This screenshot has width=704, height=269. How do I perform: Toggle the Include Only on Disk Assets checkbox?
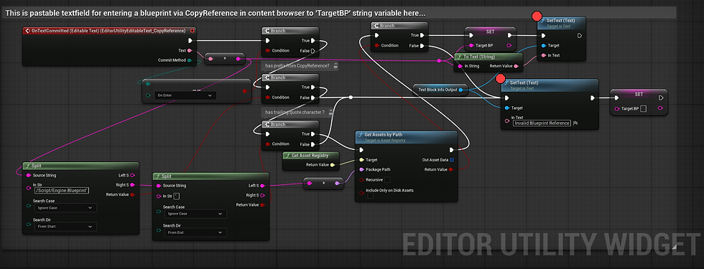pos(371,195)
